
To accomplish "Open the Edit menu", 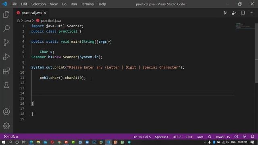I will tap(24, 4).
